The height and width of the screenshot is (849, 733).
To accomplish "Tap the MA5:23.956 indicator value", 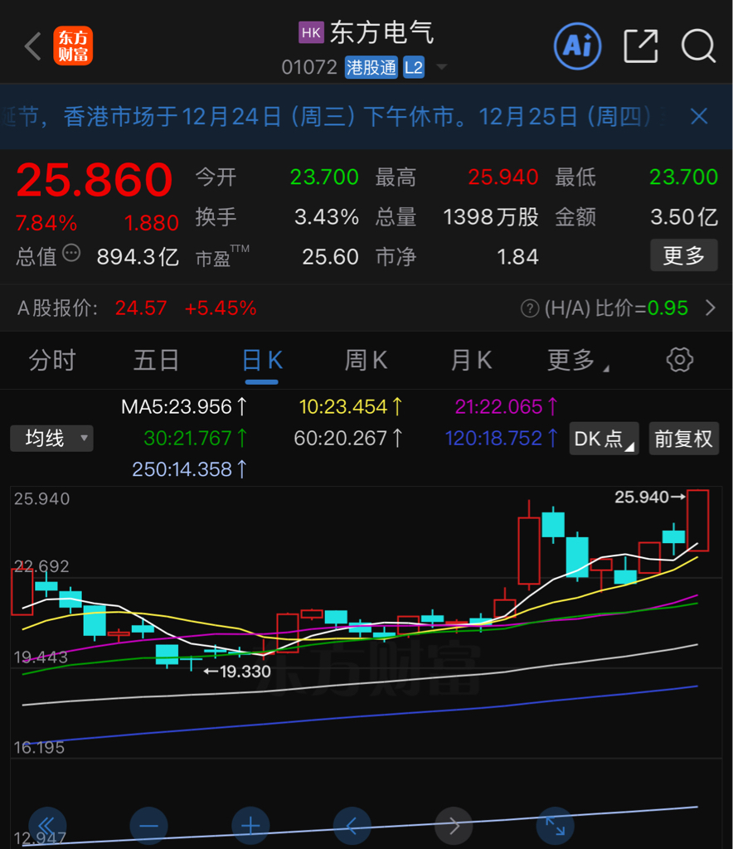I will click(x=184, y=406).
